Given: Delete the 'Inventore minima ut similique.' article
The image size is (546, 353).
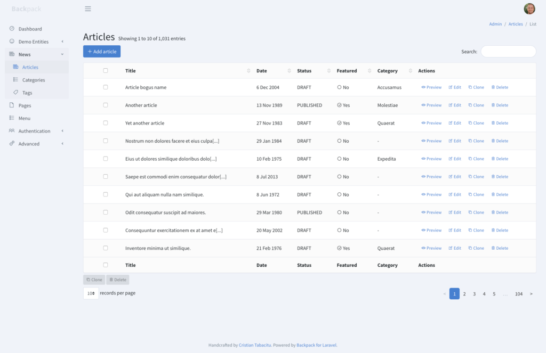Looking at the screenshot, I should 500,248.
